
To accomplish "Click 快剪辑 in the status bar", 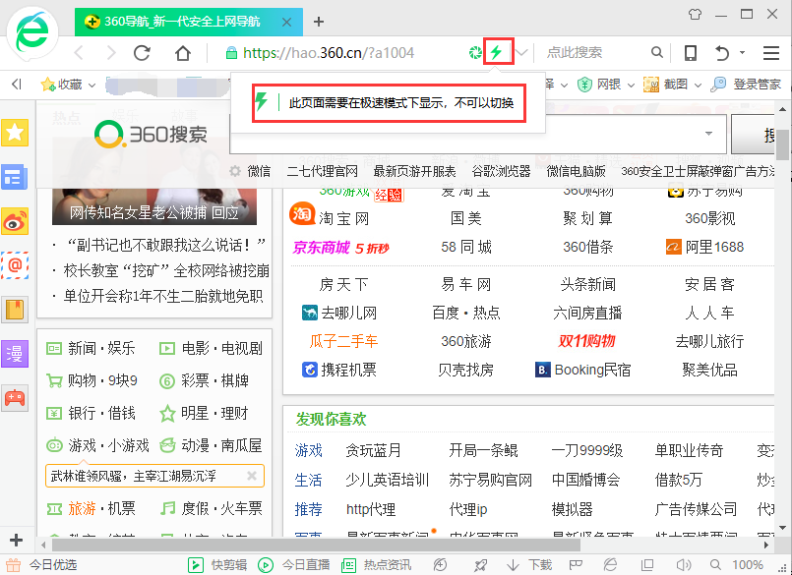I will (x=217, y=565).
